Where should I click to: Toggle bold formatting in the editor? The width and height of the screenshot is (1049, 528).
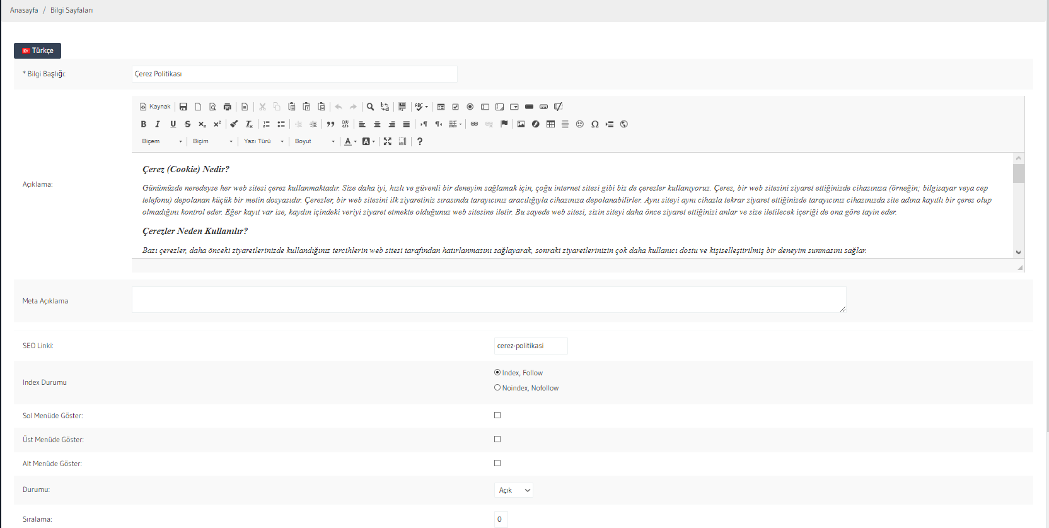pos(144,124)
